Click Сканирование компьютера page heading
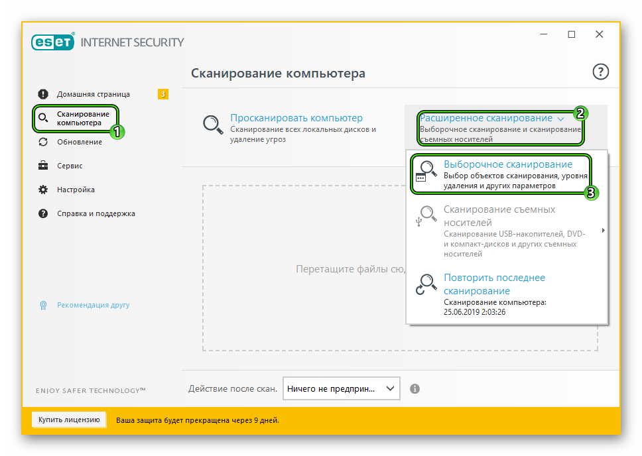The width and height of the screenshot is (642, 456). [x=278, y=74]
